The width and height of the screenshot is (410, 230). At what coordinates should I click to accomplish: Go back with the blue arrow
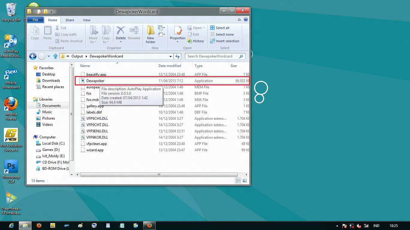[x=33, y=56]
